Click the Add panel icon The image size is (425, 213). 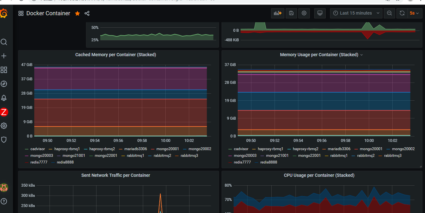click(x=278, y=13)
